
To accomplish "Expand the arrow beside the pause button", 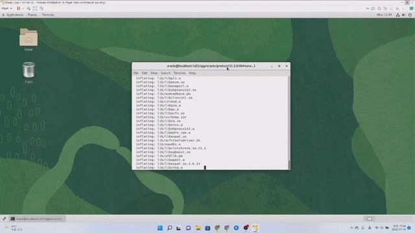I will [23, 8].
